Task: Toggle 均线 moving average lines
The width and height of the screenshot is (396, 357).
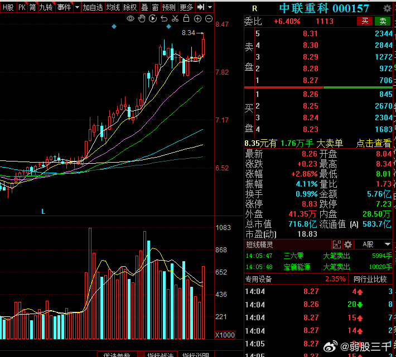Action: tap(113, 7)
